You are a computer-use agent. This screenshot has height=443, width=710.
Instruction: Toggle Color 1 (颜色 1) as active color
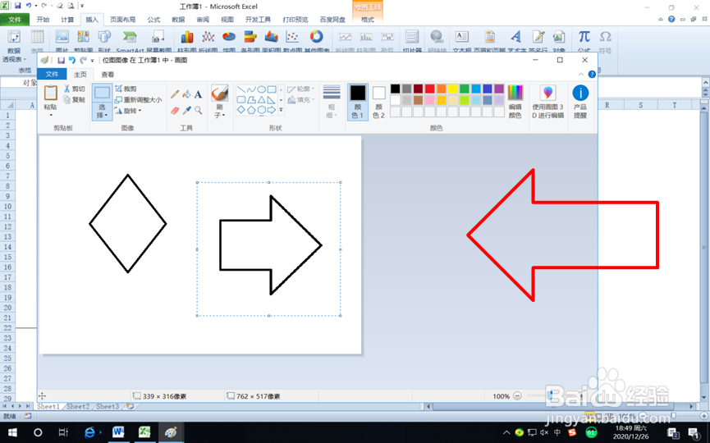tap(358, 102)
